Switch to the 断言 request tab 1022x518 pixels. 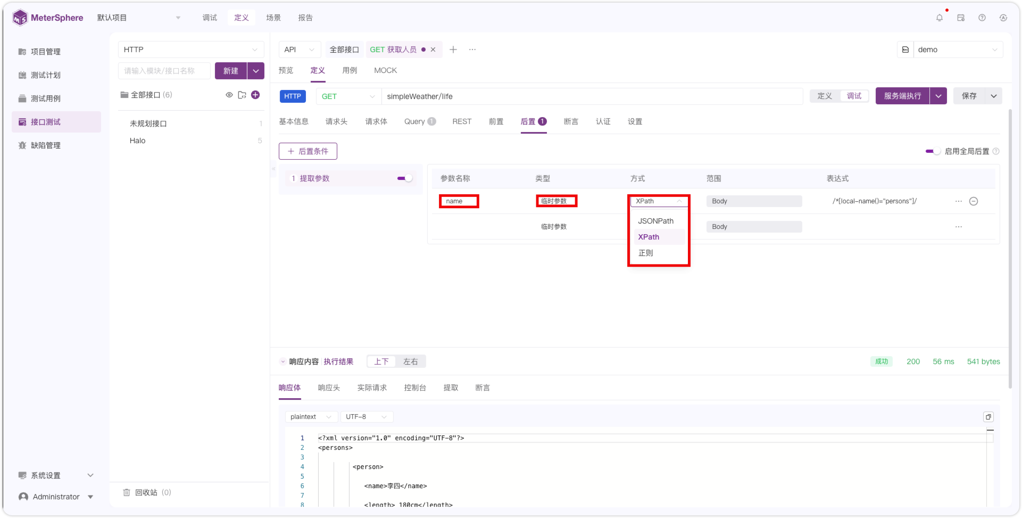point(571,121)
